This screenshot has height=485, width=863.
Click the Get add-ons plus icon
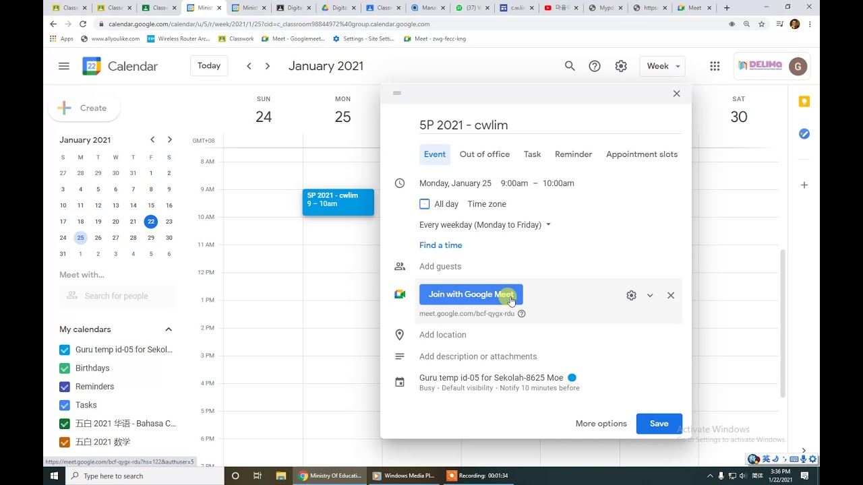[804, 185]
